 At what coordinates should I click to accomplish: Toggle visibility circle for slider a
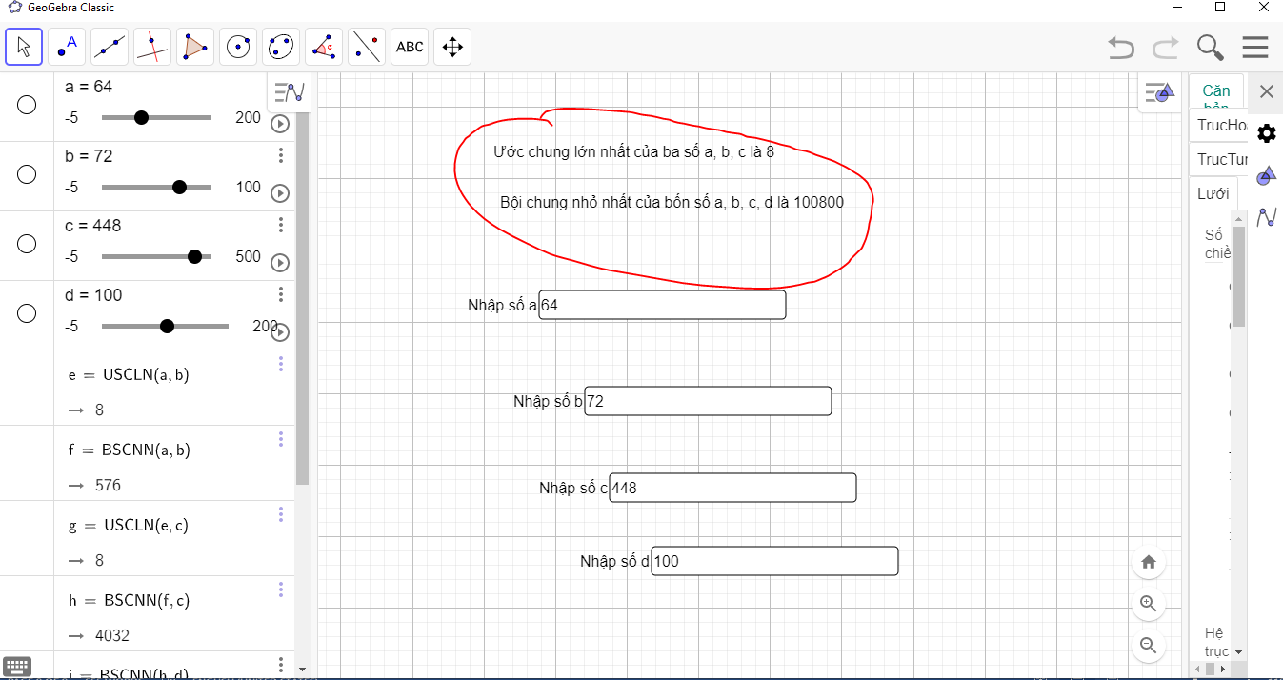(x=27, y=105)
